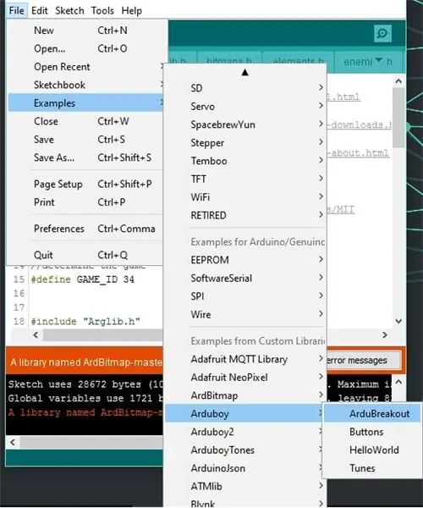Click the horizontal scroll left arrow in editor

click(36, 334)
